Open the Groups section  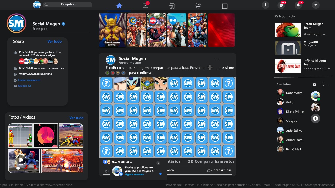click(x=198, y=5)
